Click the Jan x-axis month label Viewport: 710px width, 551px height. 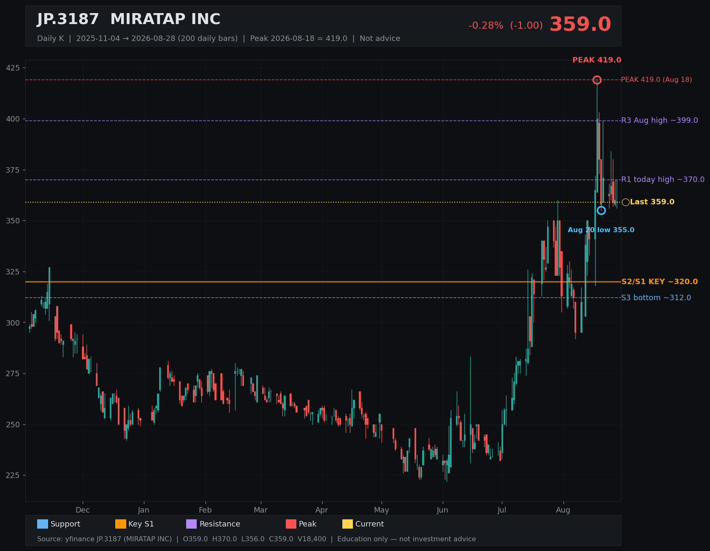point(144,510)
